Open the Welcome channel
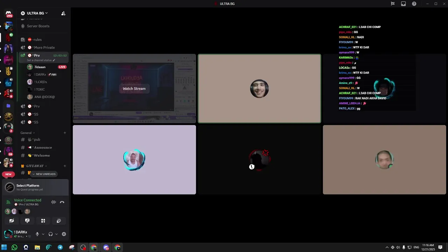448x252 pixels. 43,155
